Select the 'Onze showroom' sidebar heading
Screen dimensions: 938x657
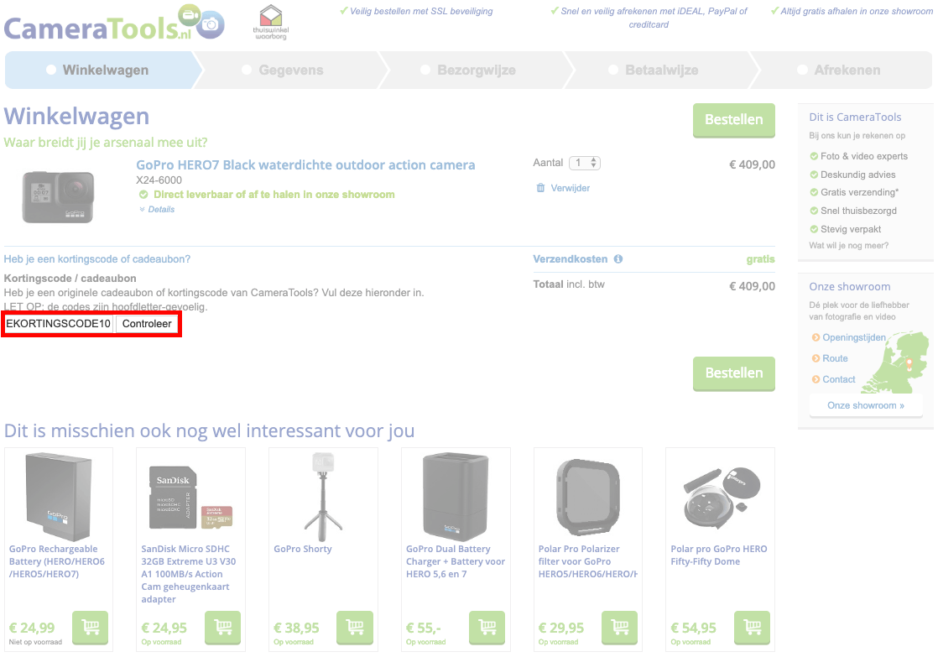(x=849, y=287)
